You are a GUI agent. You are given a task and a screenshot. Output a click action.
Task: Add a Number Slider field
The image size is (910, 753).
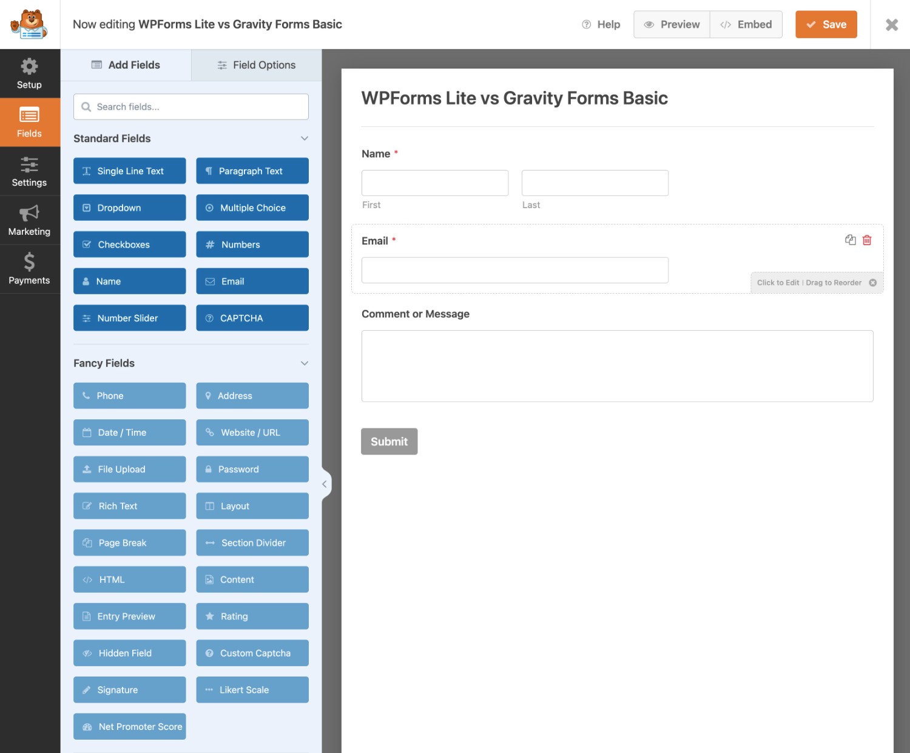[x=130, y=318]
